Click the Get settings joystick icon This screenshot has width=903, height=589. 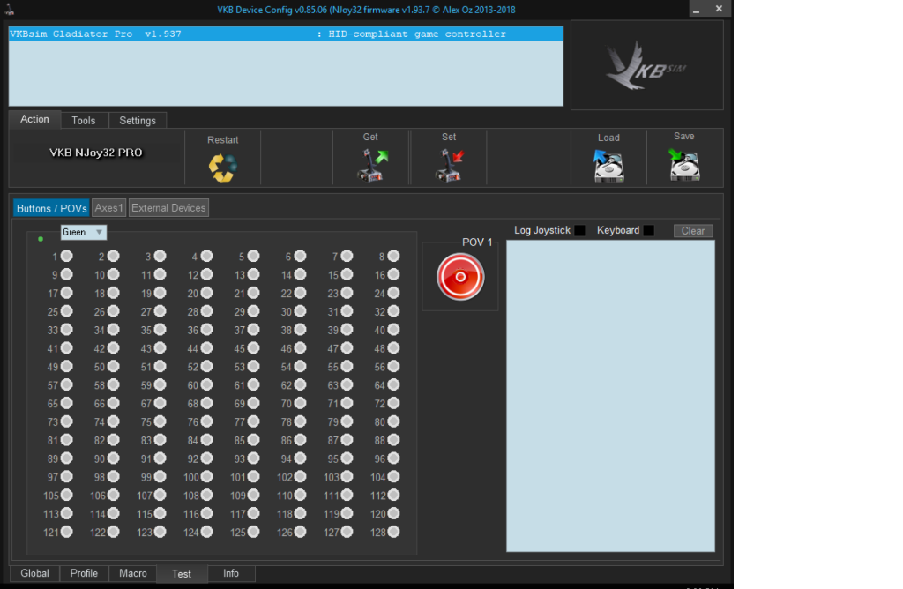point(371,165)
